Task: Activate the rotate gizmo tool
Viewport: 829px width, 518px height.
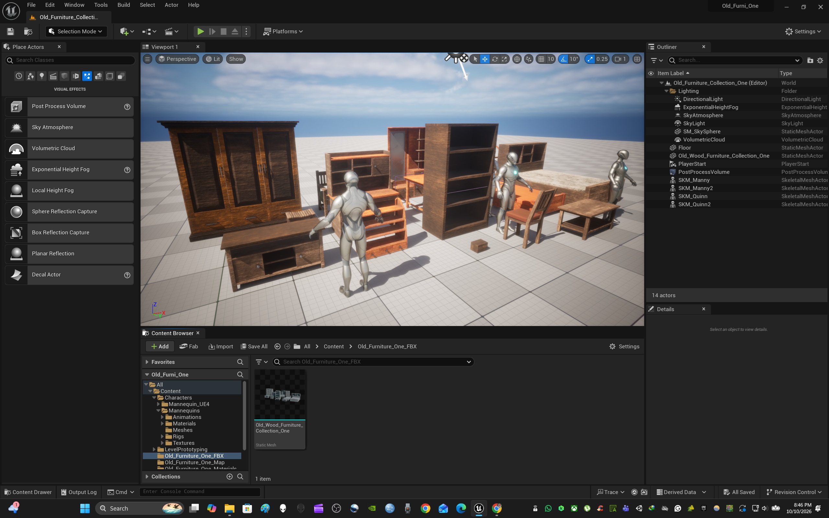Action: pos(495,59)
